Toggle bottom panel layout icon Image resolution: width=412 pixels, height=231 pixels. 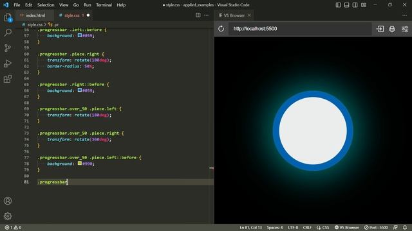point(346,5)
